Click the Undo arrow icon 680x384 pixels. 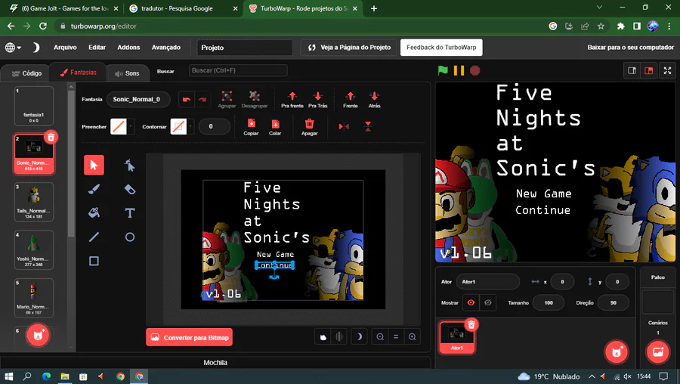pos(187,99)
